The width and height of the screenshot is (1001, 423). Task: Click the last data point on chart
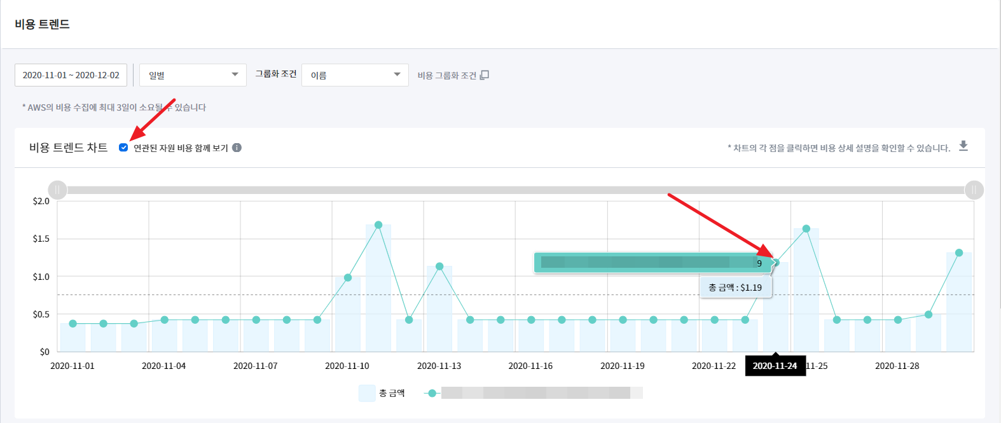(959, 253)
